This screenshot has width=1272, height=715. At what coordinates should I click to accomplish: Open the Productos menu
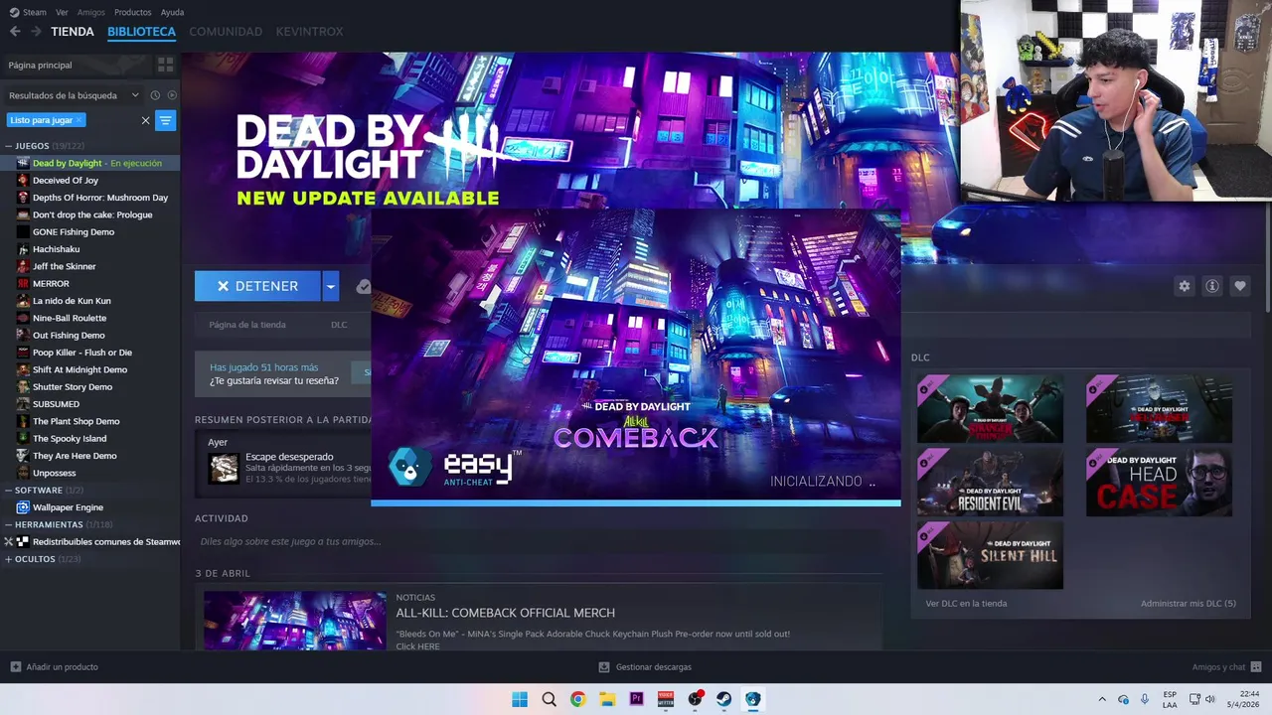[132, 12]
